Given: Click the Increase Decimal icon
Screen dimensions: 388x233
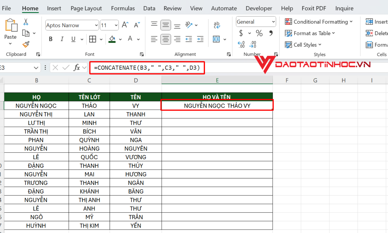Looking at the screenshot, I should (241, 44).
